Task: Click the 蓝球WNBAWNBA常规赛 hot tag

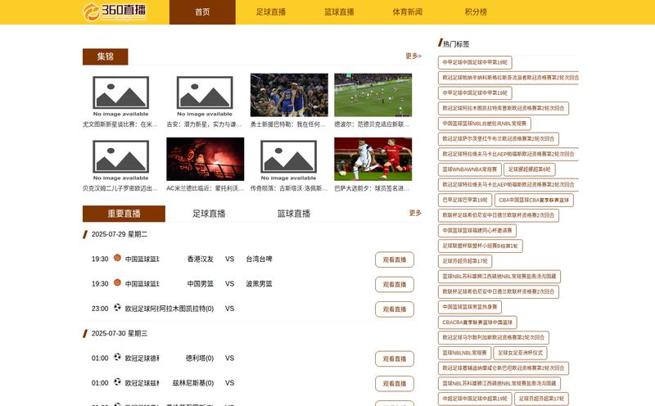Action: 470,169
